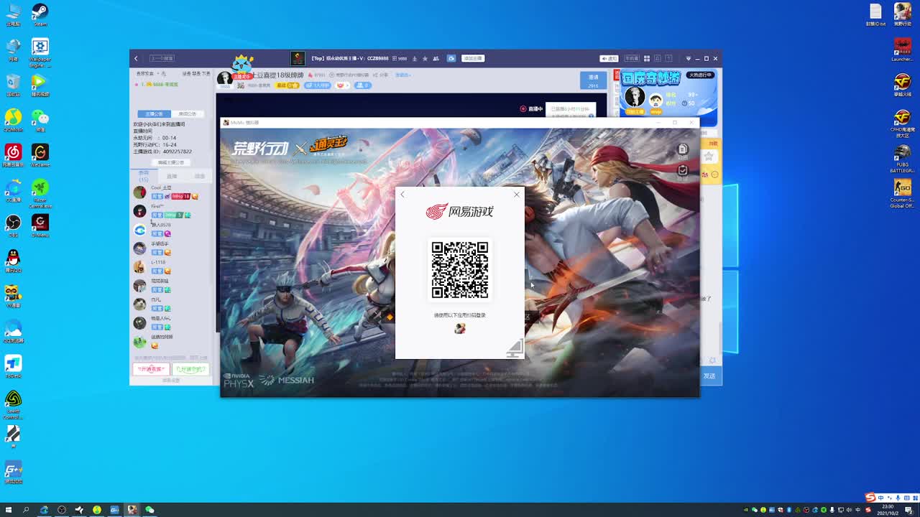Image resolution: width=920 pixels, height=517 pixels.
Task: Click the green open-guardian button
Action: click(190, 369)
